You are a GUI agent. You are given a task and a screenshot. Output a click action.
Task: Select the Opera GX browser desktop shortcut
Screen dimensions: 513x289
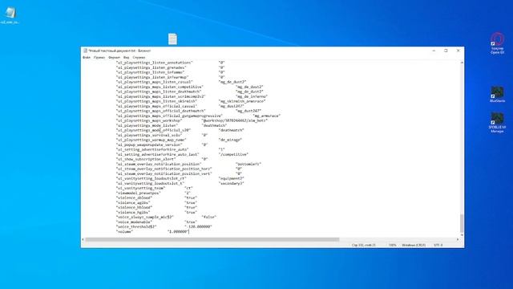point(497,43)
